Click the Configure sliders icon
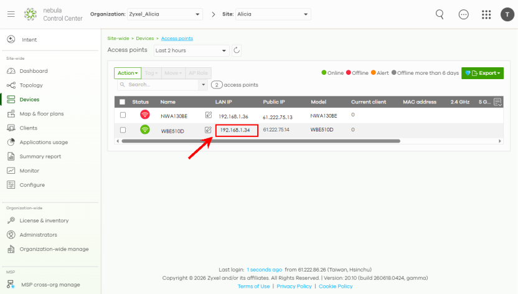Image resolution: width=518 pixels, height=294 pixels. click(11, 184)
